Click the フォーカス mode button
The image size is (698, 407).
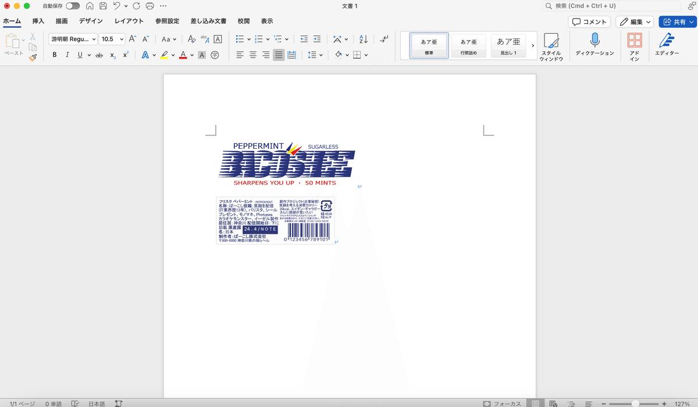[x=502, y=403]
